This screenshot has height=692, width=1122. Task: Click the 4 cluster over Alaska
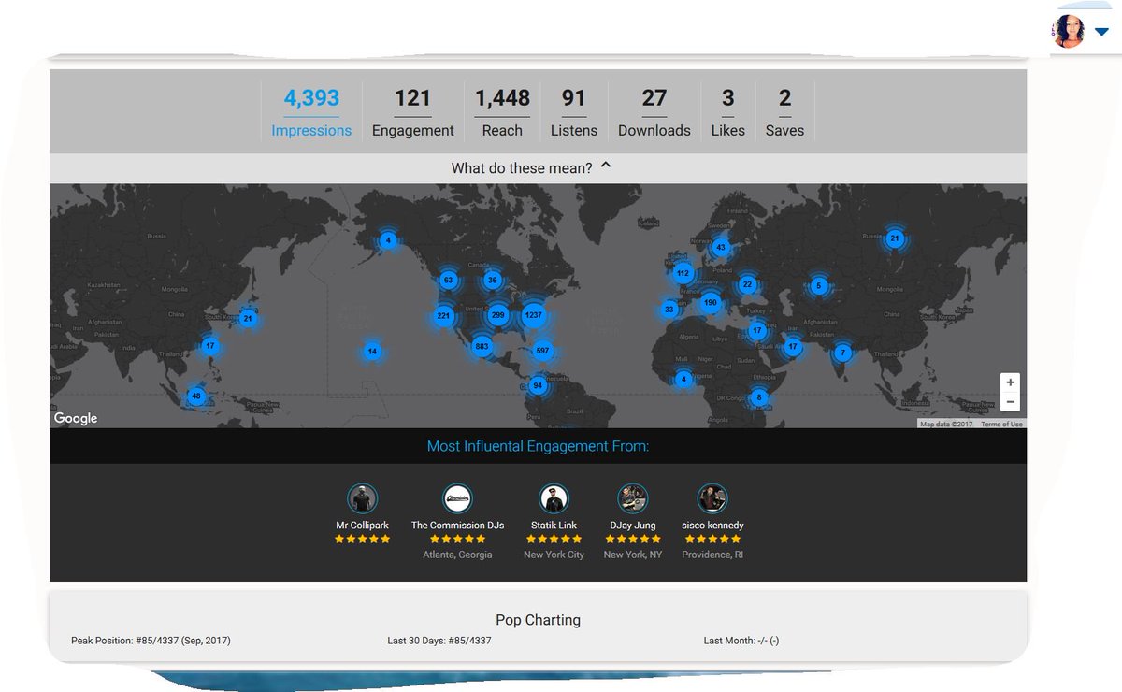pyautogui.click(x=388, y=240)
